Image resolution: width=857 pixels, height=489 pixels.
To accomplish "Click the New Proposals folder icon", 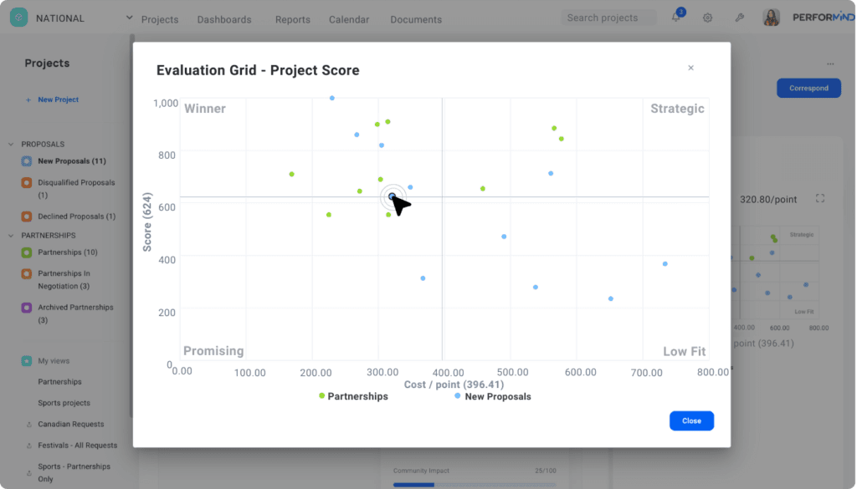I will (26, 161).
